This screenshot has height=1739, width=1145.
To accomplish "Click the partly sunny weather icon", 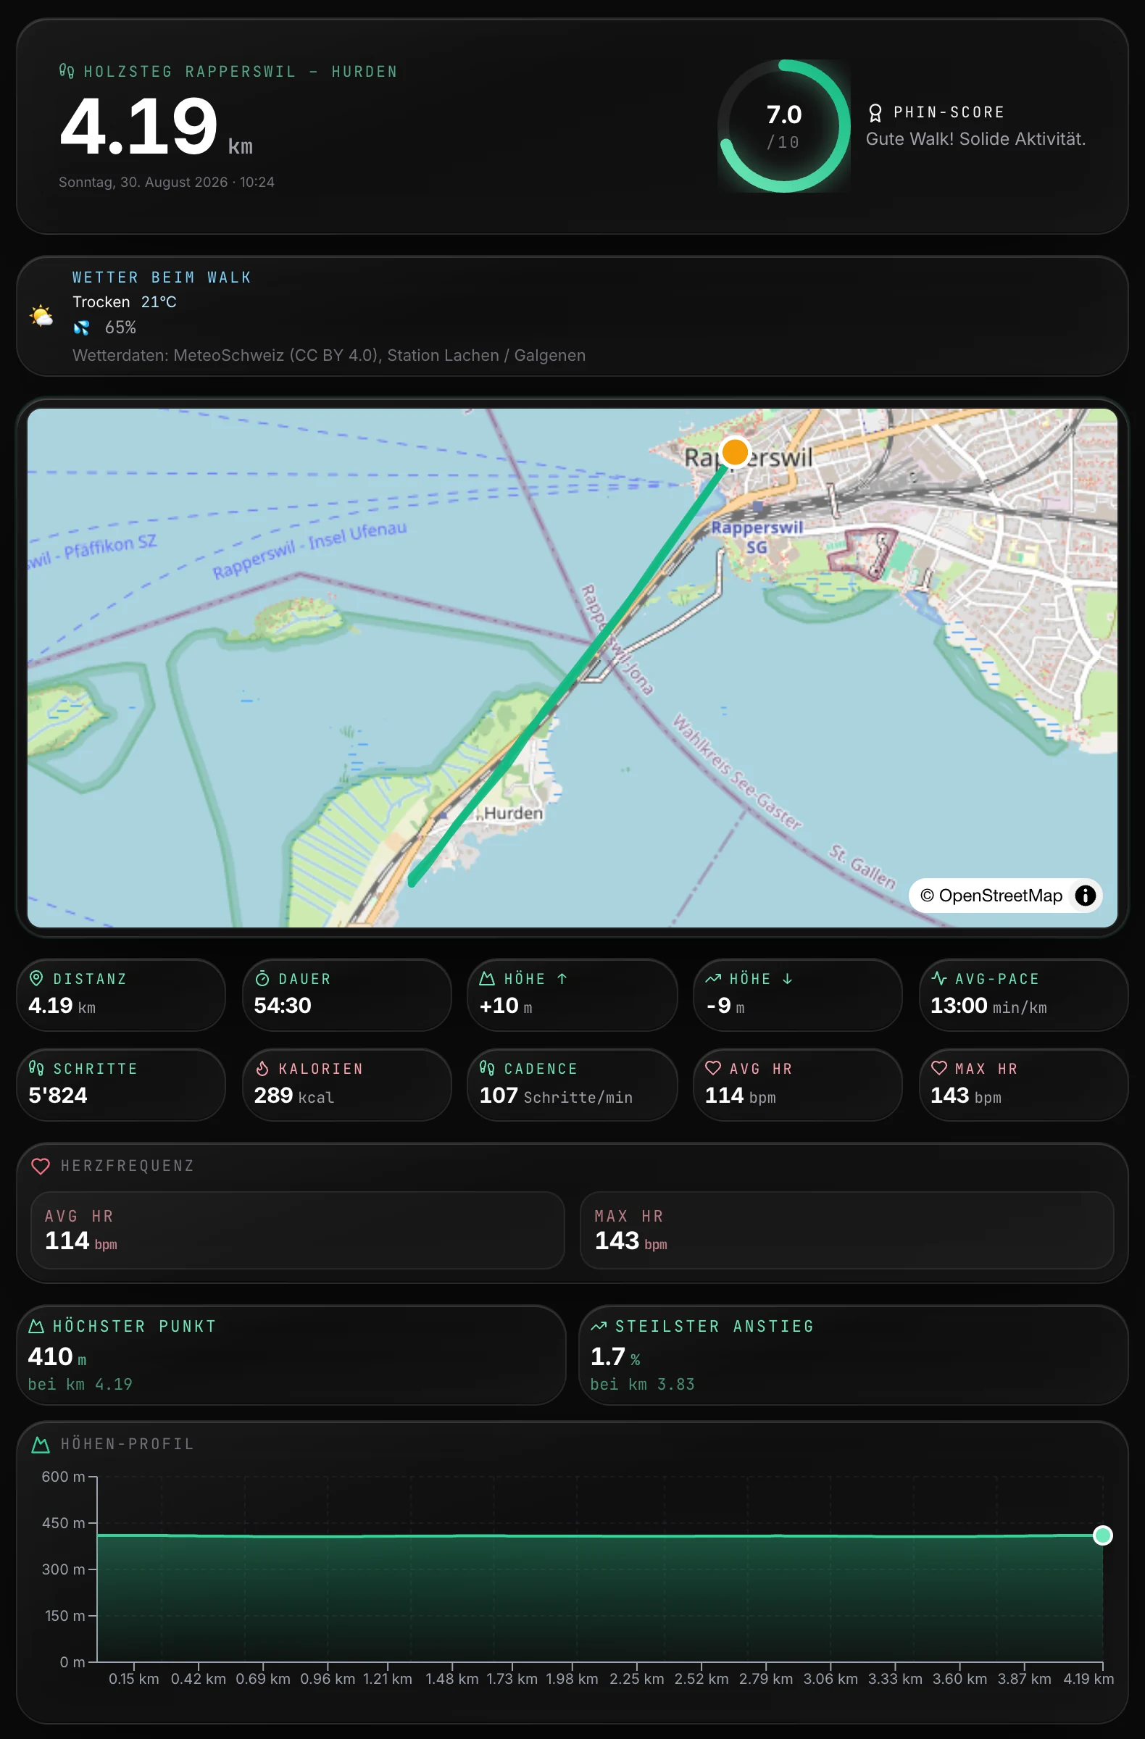I will [41, 316].
